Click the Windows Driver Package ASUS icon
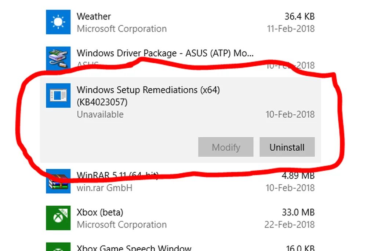Image resolution: width=367 pixels, height=251 pixels. [58, 58]
